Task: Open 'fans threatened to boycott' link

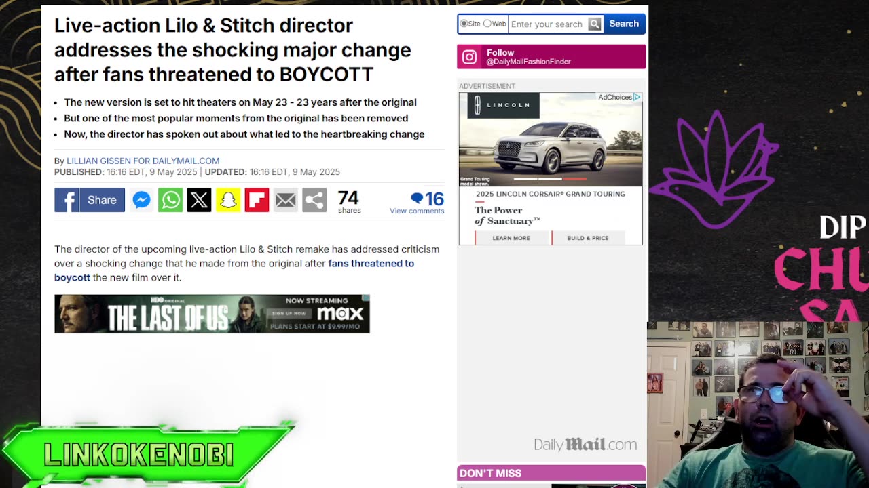Action: click(x=234, y=270)
